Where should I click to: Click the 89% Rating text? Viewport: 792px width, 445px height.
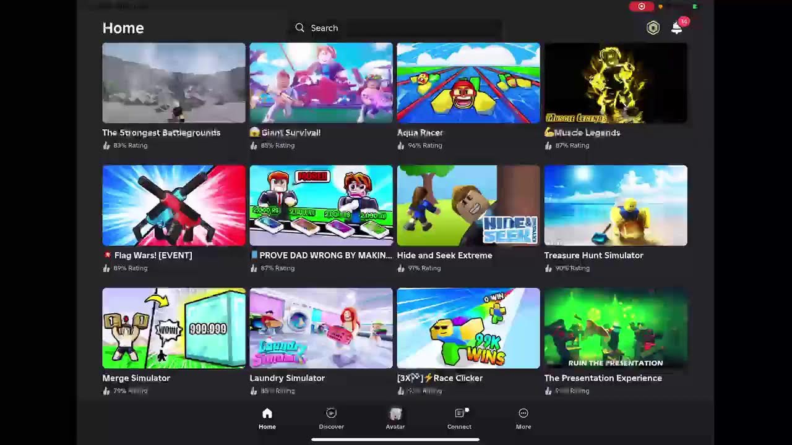click(x=131, y=268)
